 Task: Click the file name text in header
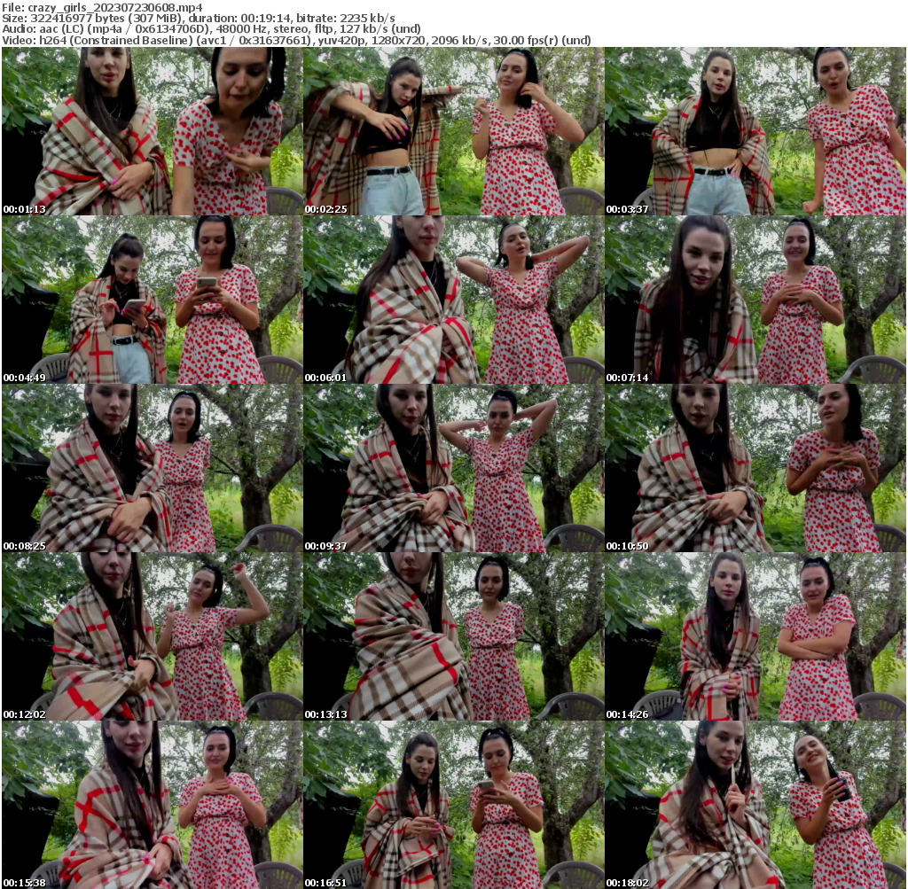[102, 7]
